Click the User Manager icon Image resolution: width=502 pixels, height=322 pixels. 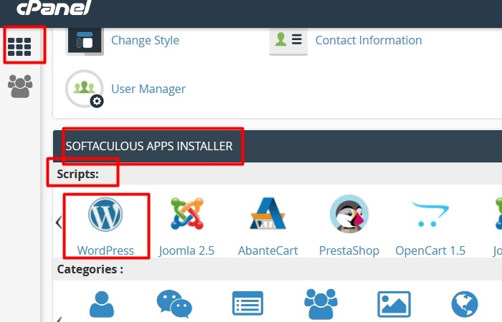[x=85, y=89]
